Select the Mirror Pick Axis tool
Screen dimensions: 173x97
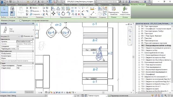point(63,9)
